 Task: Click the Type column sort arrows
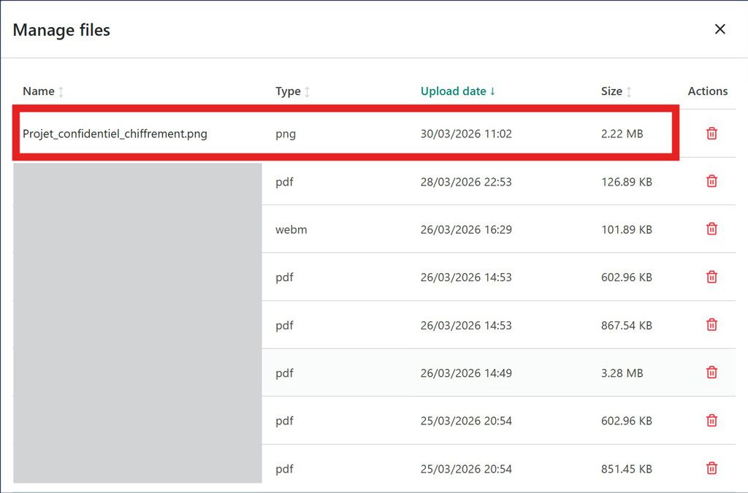(x=306, y=92)
